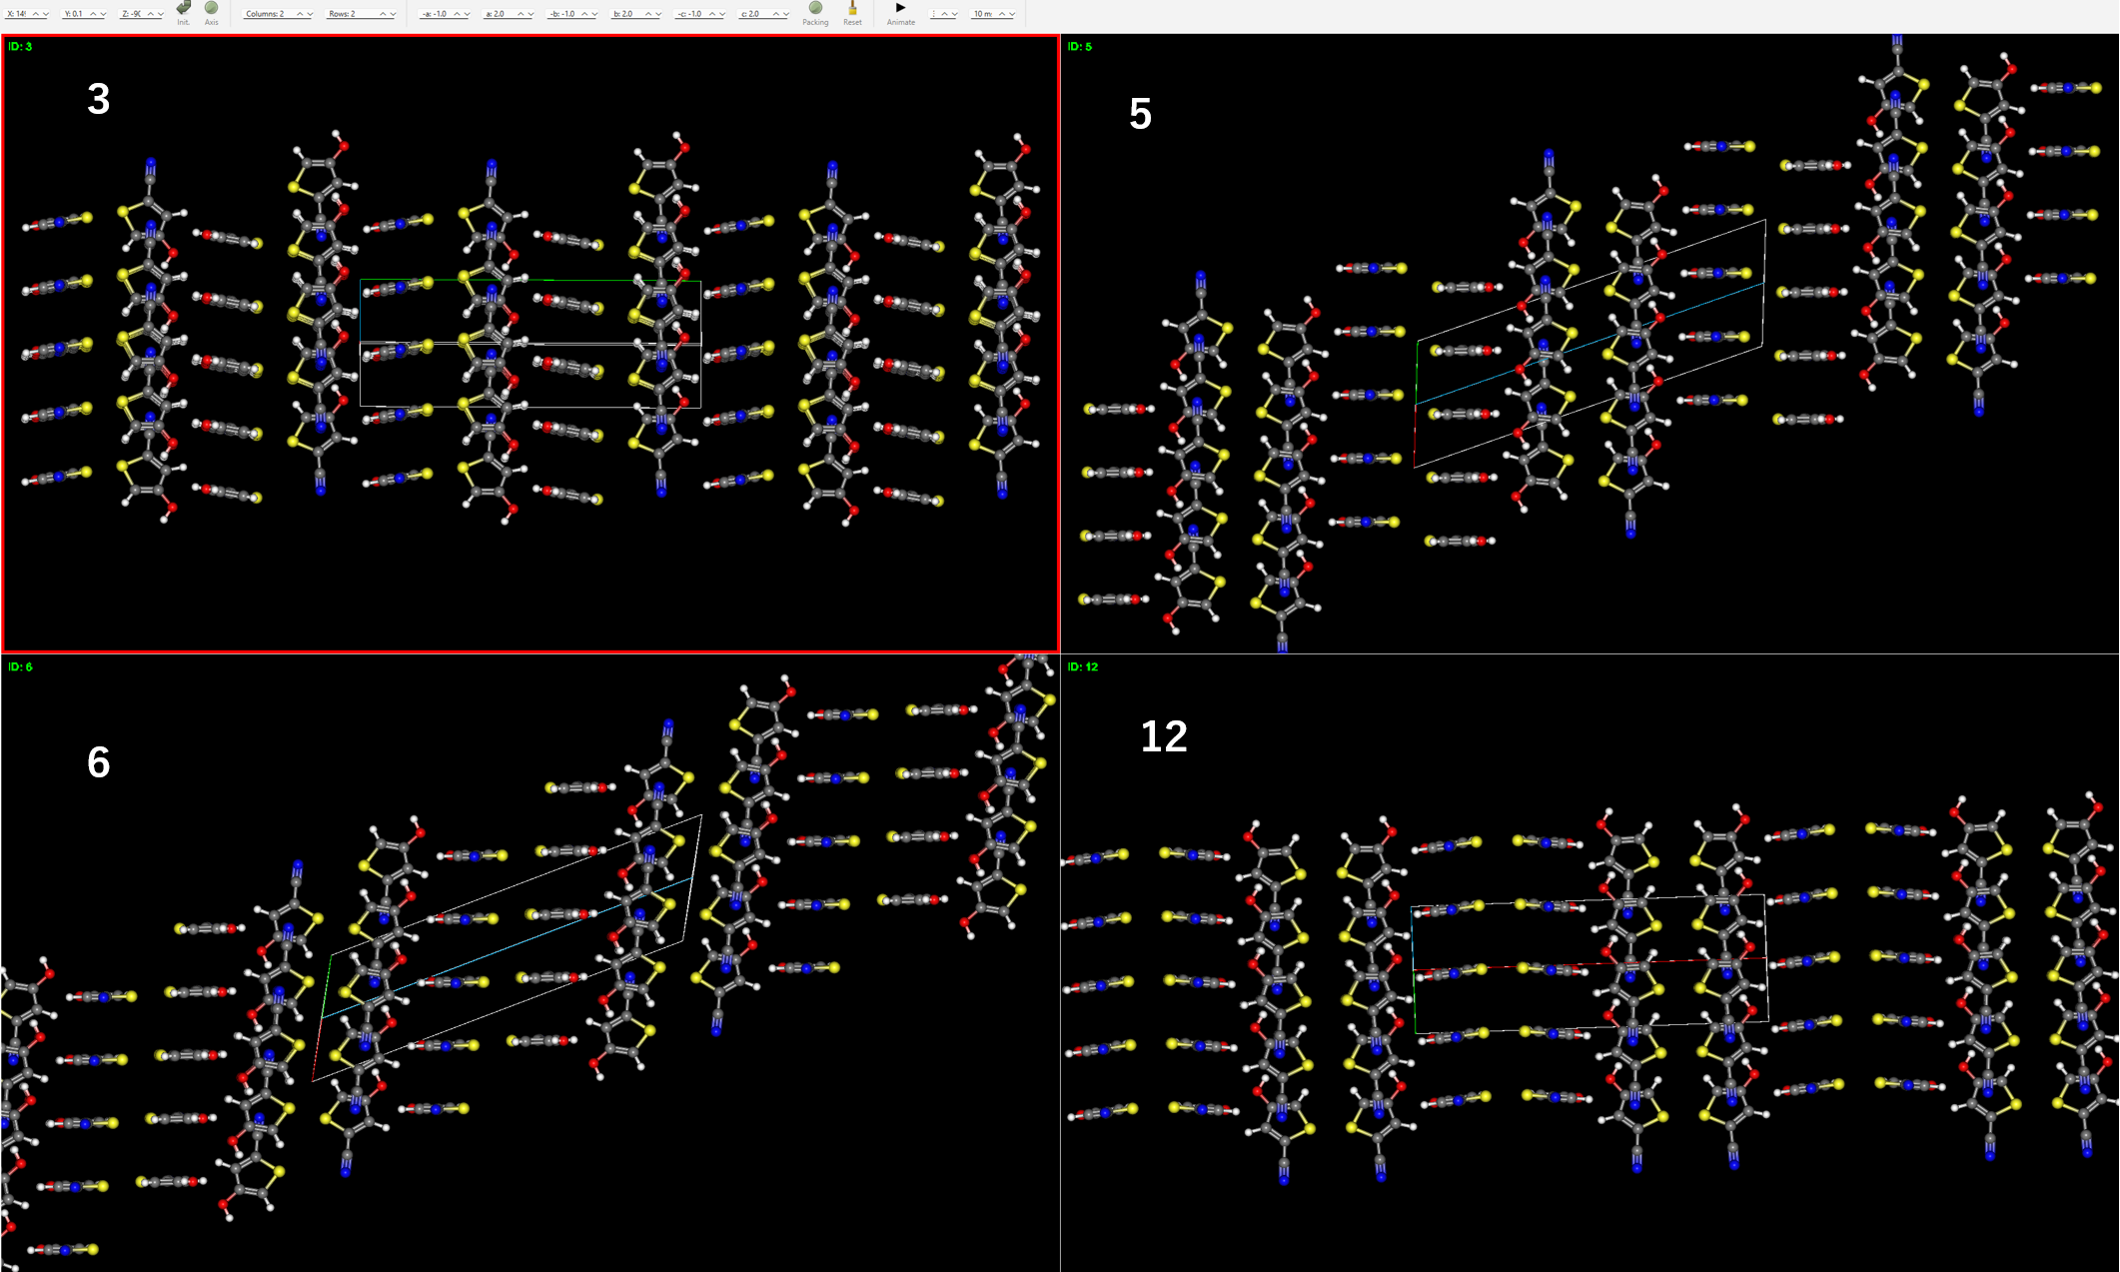Image resolution: width=2120 pixels, height=1272 pixels.
Task: Select the viewport labeled ID: 5
Action: (x=1589, y=340)
